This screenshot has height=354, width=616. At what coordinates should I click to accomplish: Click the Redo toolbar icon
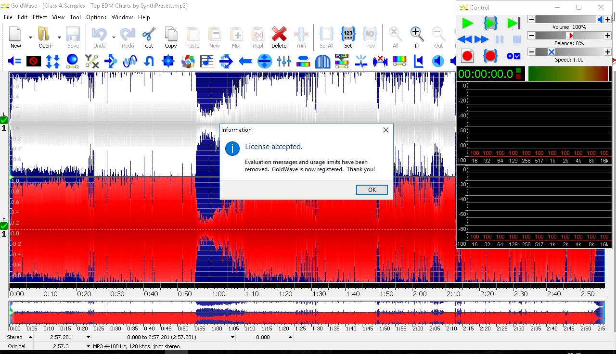click(128, 35)
